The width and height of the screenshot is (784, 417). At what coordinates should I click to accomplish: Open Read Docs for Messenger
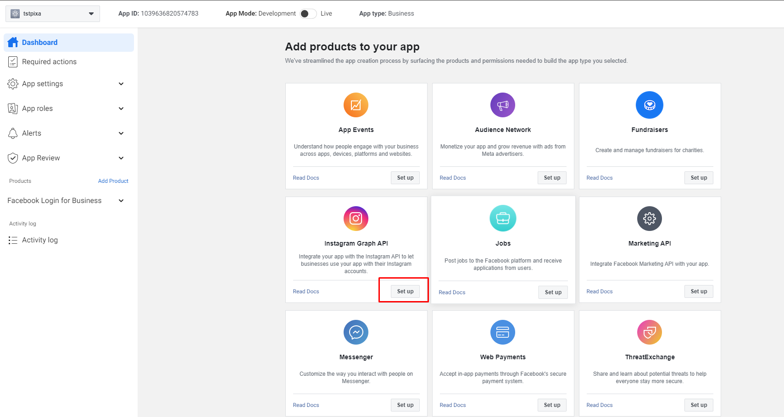point(306,405)
